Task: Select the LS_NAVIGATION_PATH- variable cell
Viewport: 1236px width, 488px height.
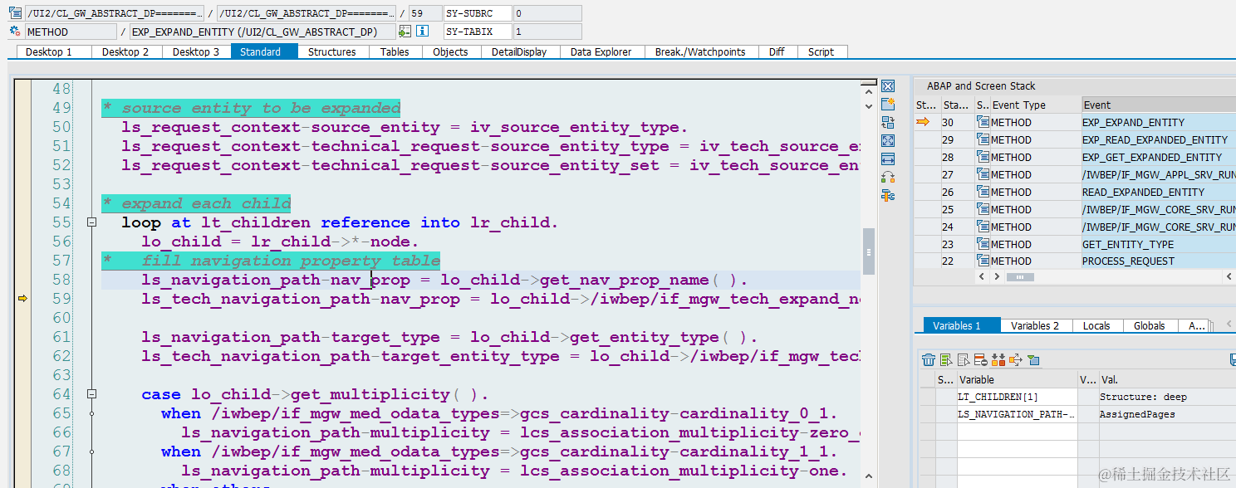Action: pyautogui.click(x=1016, y=414)
